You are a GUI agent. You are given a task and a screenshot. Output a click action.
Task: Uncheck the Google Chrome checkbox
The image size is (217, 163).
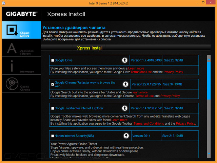click(53, 84)
